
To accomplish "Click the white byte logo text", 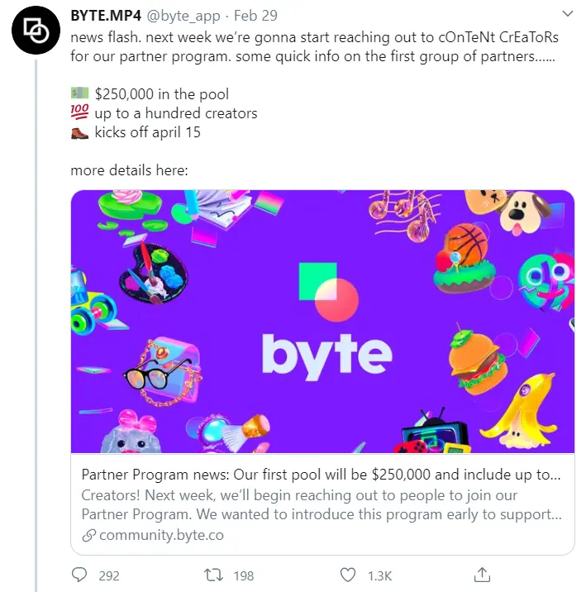I will [x=327, y=354].
